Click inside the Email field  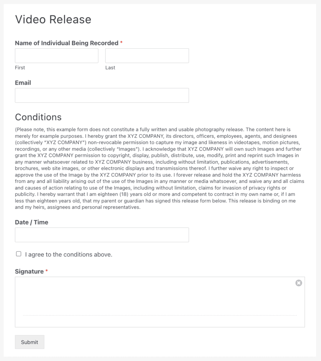102,95
